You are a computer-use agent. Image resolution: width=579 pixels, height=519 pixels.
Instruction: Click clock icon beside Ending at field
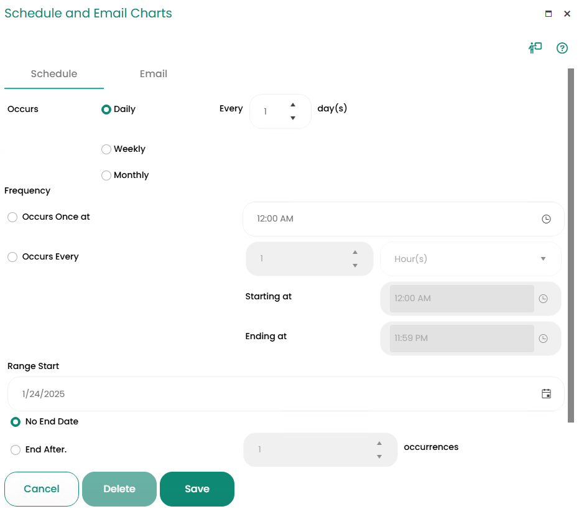tap(543, 339)
